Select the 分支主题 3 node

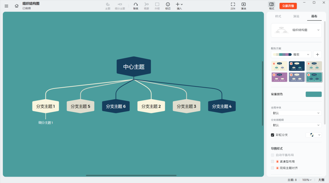(186, 106)
